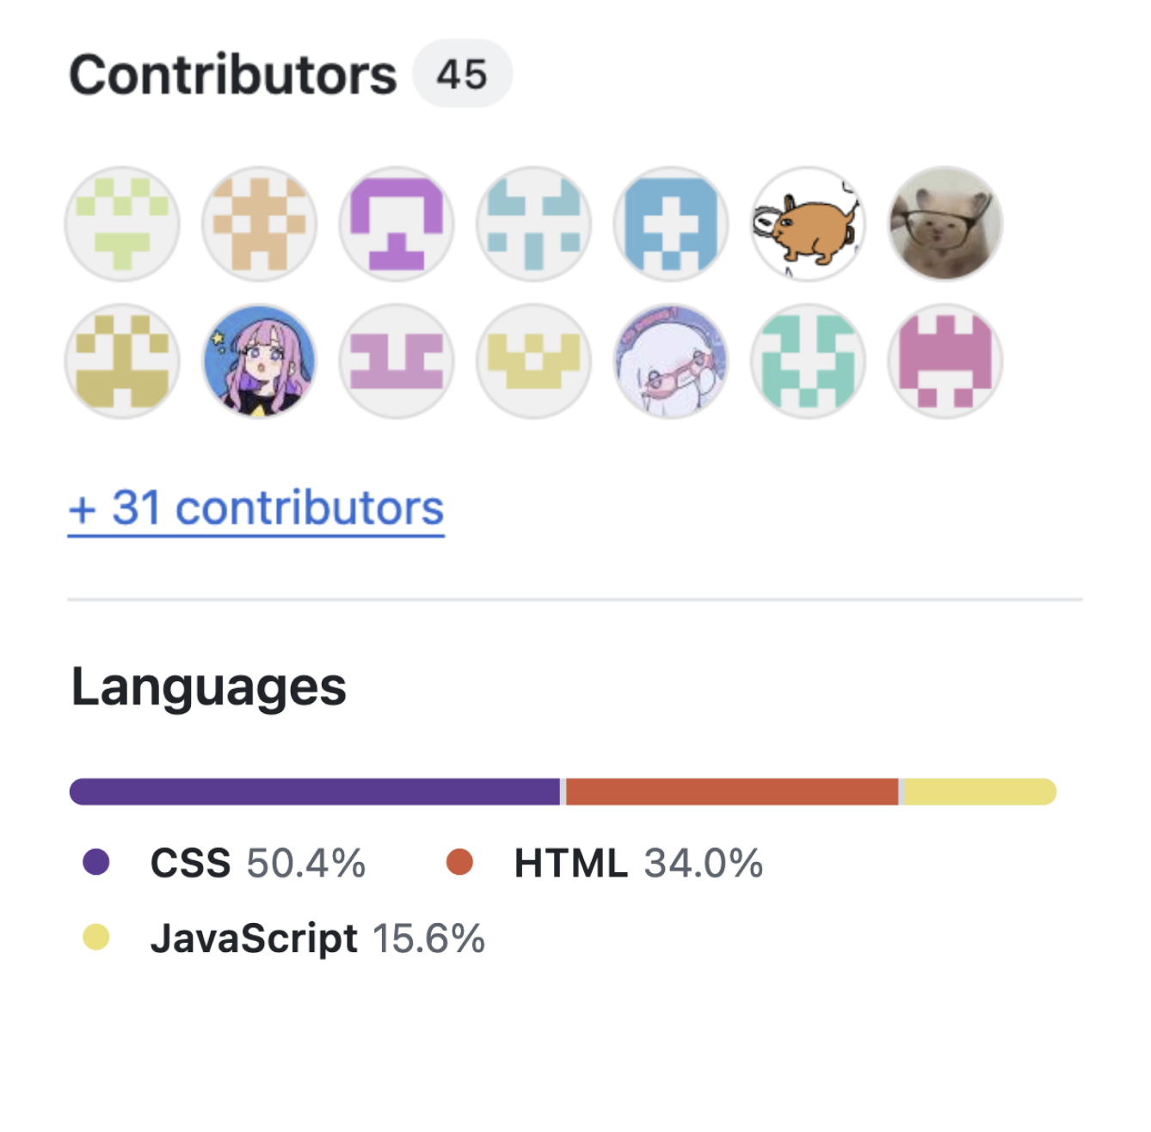Click the orange identicon contributor avatar

coord(259,223)
